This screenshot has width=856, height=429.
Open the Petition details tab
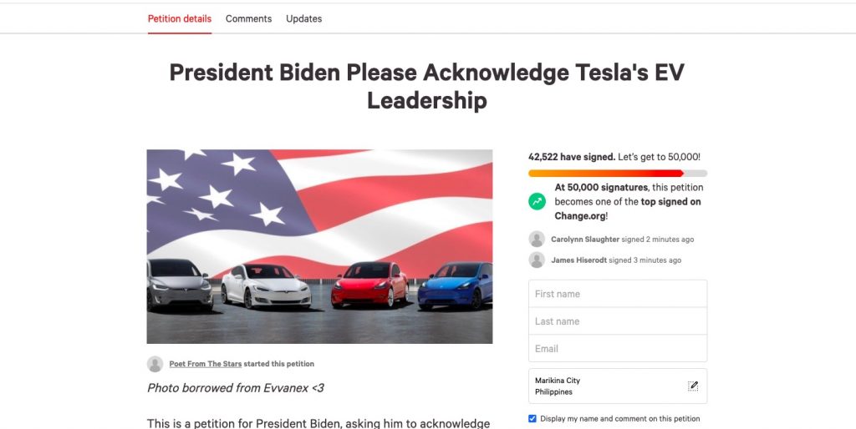click(180, 18)
